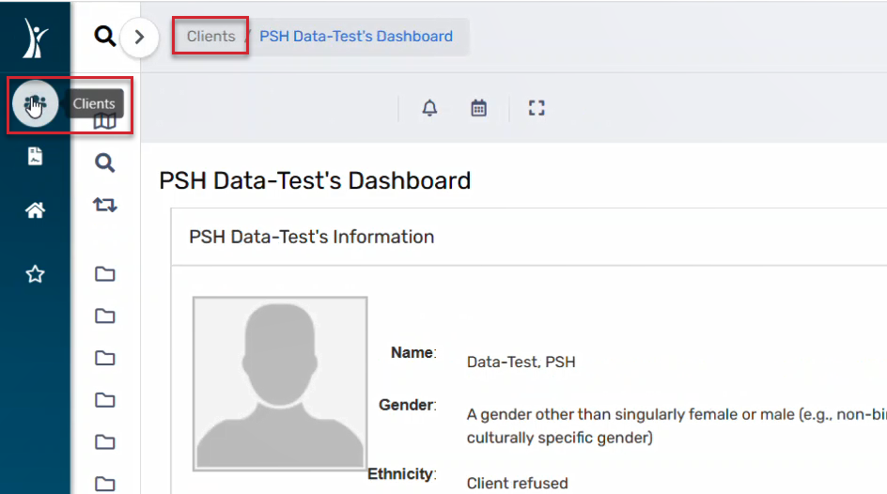Open the third folder in submenu
Image resolution: width=887 pixels, height=494 pixels.
(x=104, y=358)
